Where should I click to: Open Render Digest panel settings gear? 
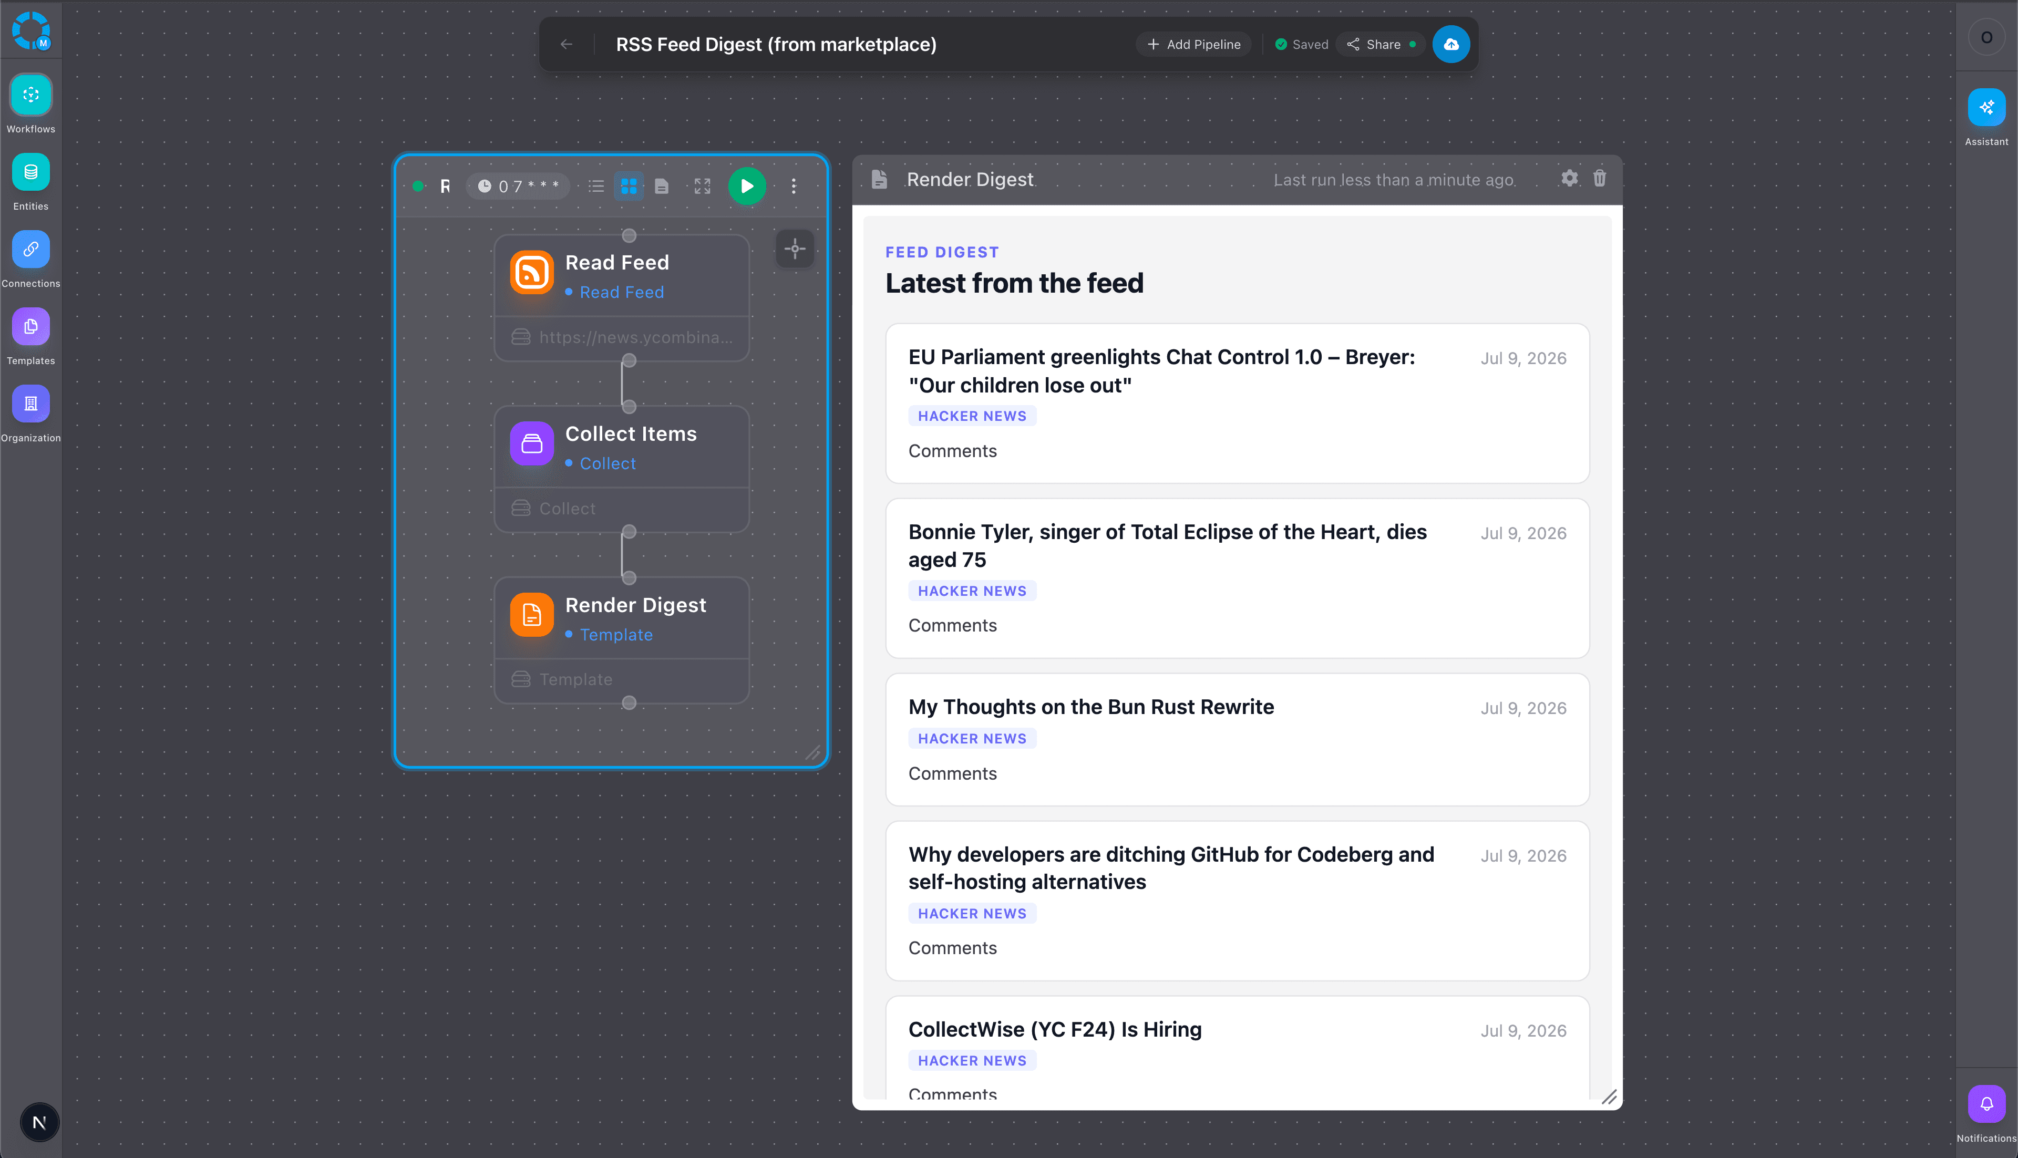tap(1569, 178)
